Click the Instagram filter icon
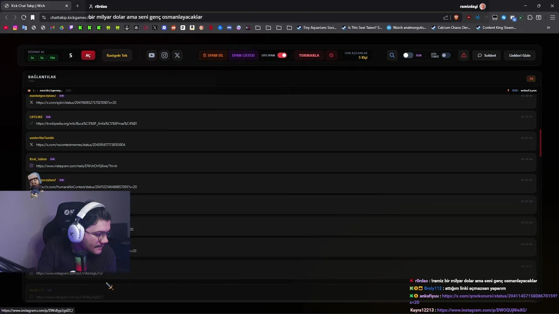This screenshot has height=314, width=559. pyautogui.click(x=164, y=55)
